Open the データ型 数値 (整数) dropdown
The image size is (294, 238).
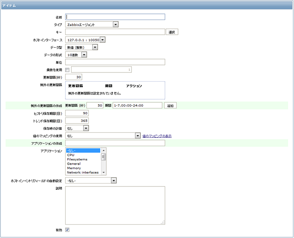pyautogui.click(x=81, y=47)
